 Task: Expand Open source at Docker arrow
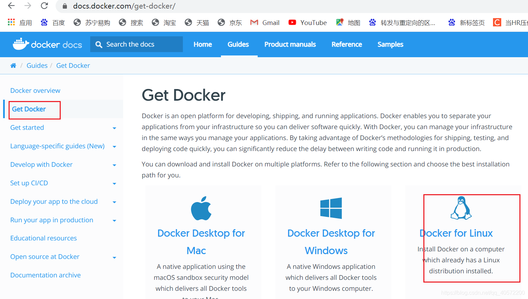(115, 258)
